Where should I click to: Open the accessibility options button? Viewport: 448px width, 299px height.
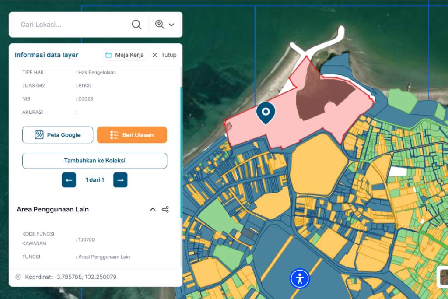(x=300, y=278)
